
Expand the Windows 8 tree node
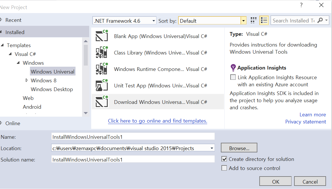click(27, 80)
